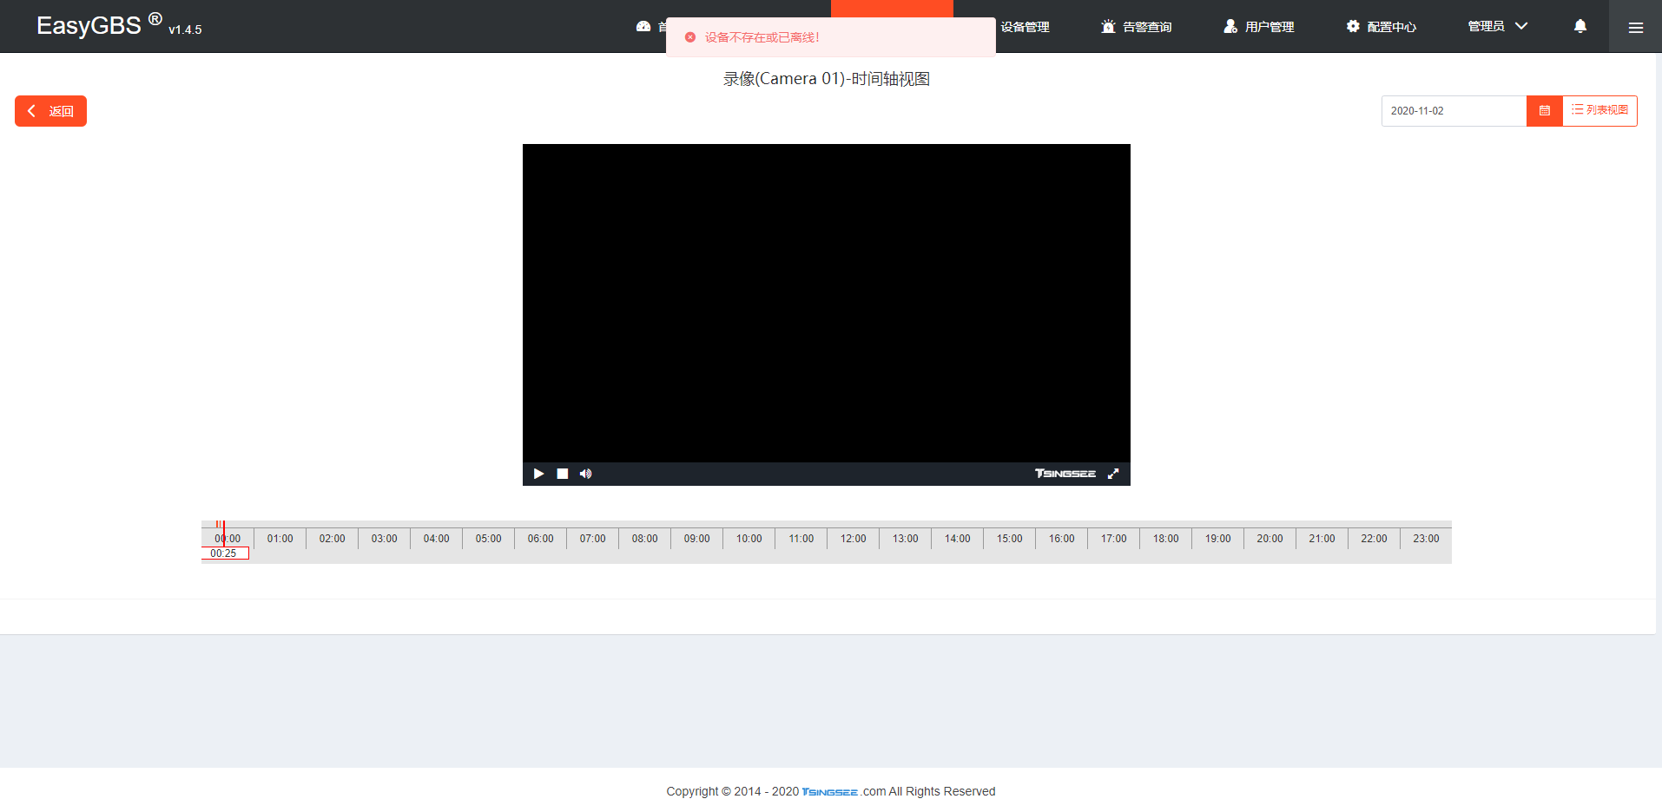Click 18:00 on the recording timeline

[1165, 539]
